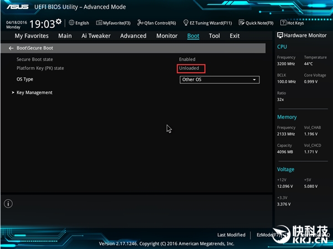
Task: Click the language globe icon
Action: (x=72, y=23)
